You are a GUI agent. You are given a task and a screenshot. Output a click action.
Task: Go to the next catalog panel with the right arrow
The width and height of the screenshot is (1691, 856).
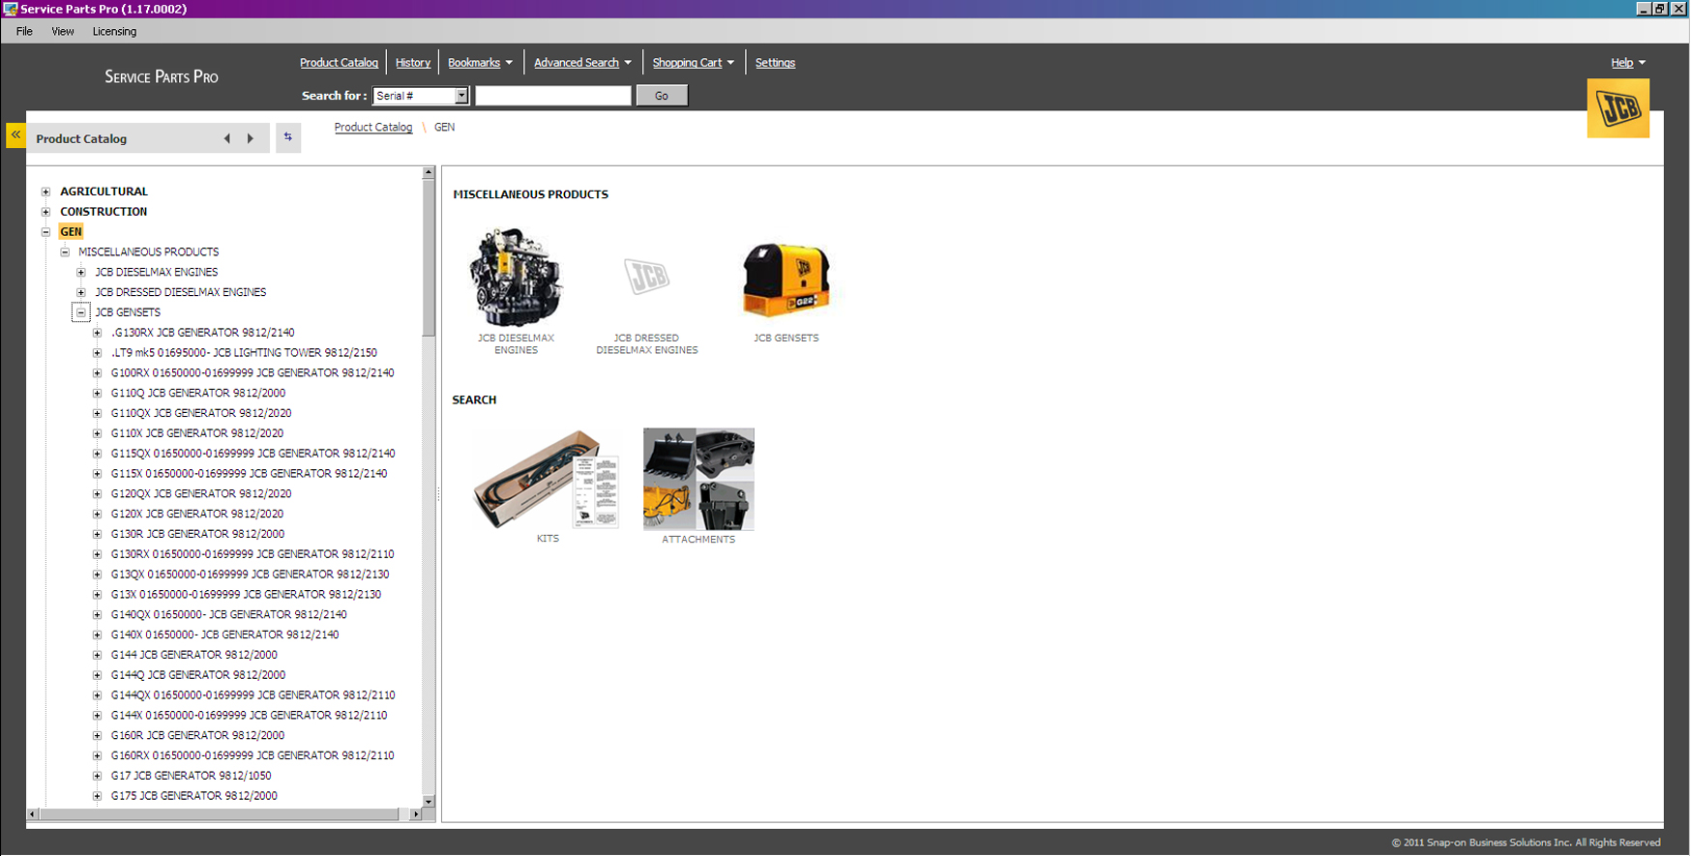[x=251, y=138]
